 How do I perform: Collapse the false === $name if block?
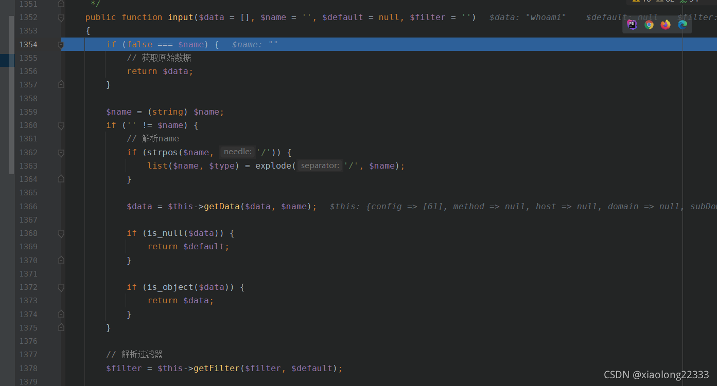61,45
